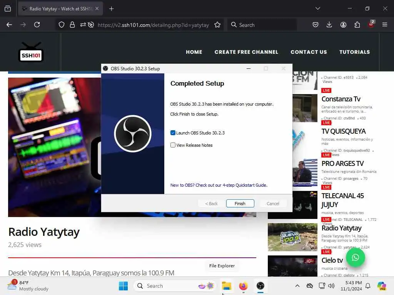Click the autoplay blocked icon in address bar
The image size is (394, 295).
(91, 25)
